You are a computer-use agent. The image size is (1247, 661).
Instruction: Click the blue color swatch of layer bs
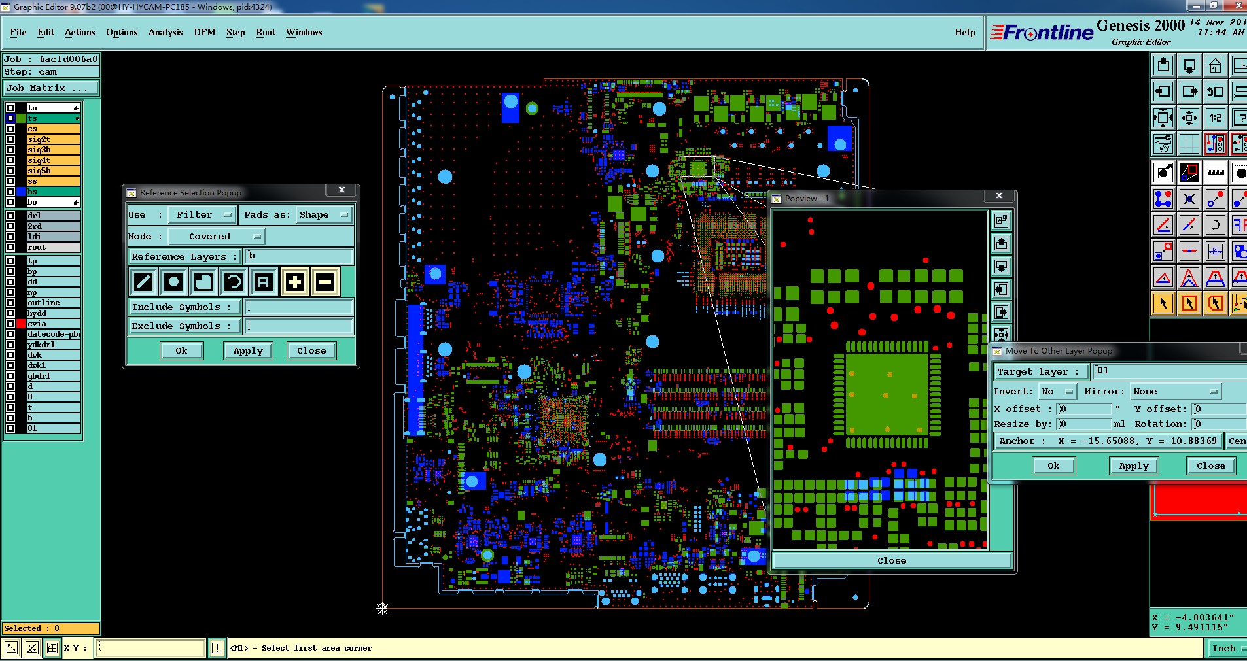[21, 192]
